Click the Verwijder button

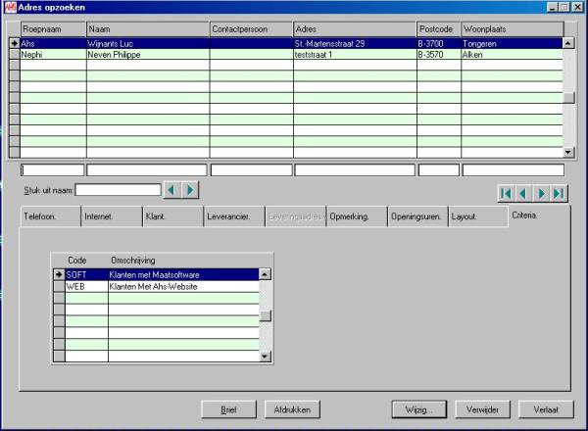point(482,409)
